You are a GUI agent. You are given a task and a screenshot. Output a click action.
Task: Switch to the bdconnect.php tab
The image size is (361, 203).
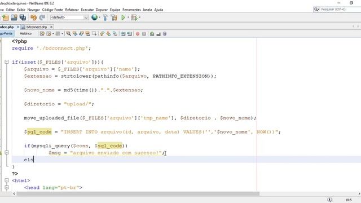pyautogui.click(x=36, y=27)
